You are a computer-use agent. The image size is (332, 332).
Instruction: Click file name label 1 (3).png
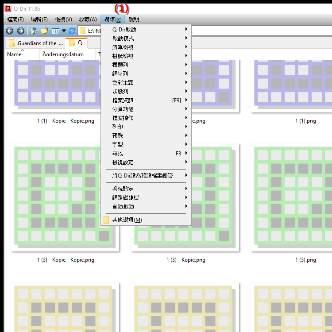click(x=305, y=260)
